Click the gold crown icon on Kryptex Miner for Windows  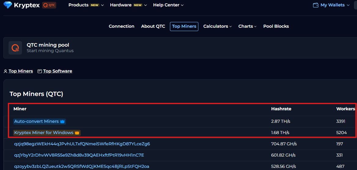[x=77, y=133]
